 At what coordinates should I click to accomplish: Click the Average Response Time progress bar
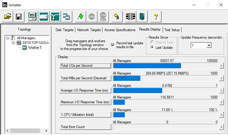click(165, 91)
